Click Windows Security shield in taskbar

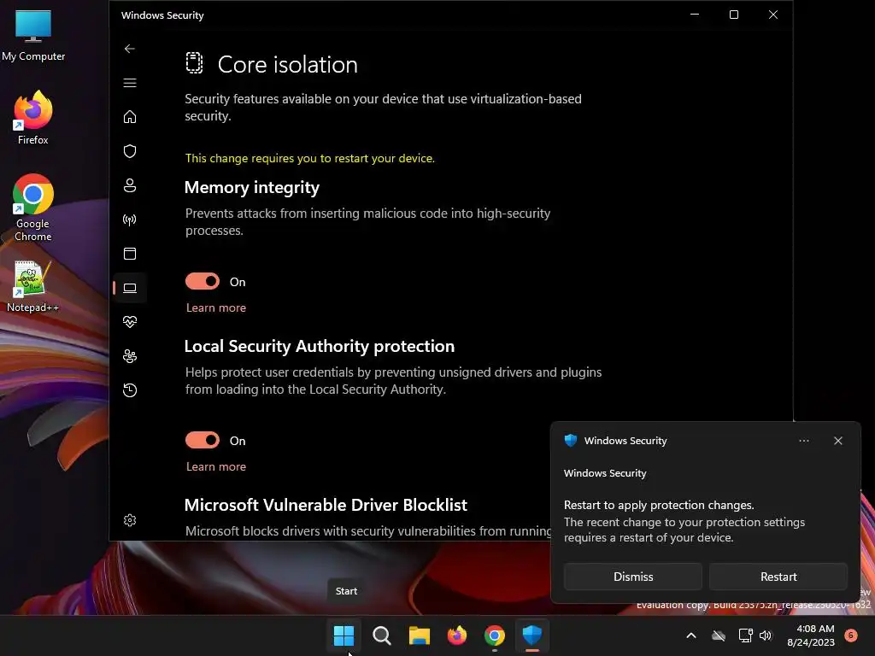point(531,635)
